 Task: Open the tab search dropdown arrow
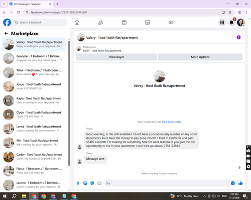coord(4,4)
